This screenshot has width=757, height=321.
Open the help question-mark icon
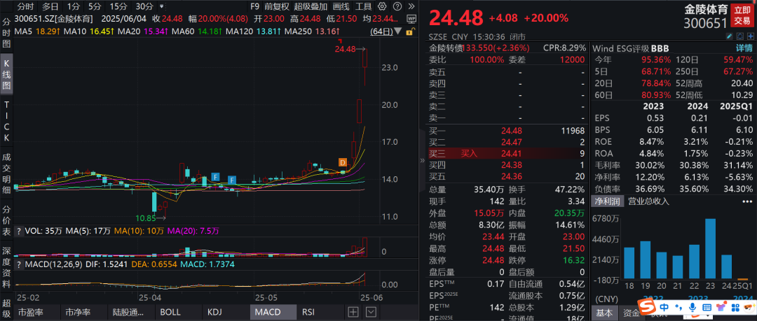[396, 6]
